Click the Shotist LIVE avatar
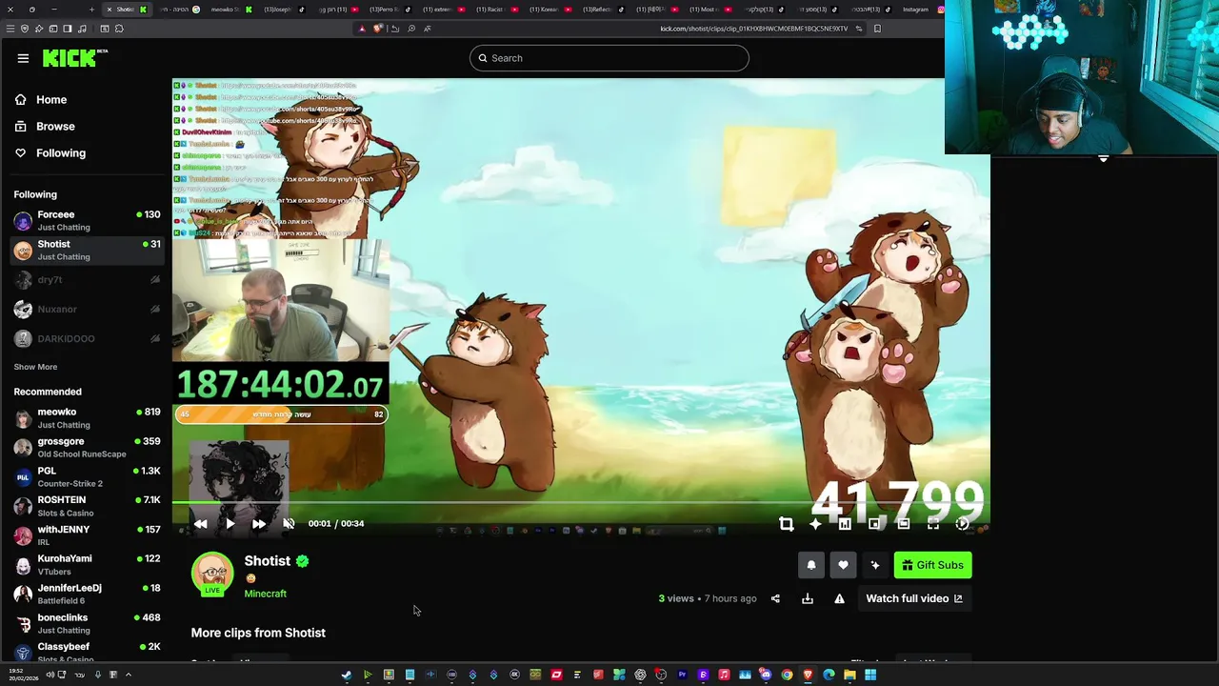 [x=212, y=575]
